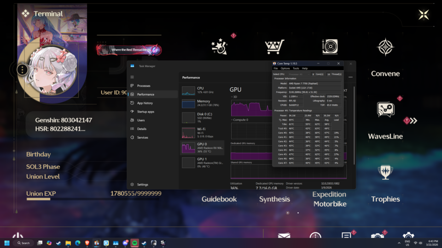Open the Convene star icon in the game menu
442x248 pixels.
point(385,47)
